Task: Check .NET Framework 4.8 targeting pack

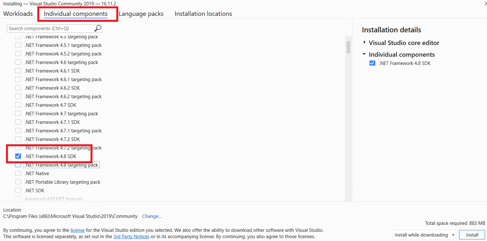Action: (18, 165)
